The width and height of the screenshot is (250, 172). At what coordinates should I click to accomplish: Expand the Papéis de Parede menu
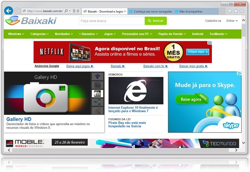[172, 34]
